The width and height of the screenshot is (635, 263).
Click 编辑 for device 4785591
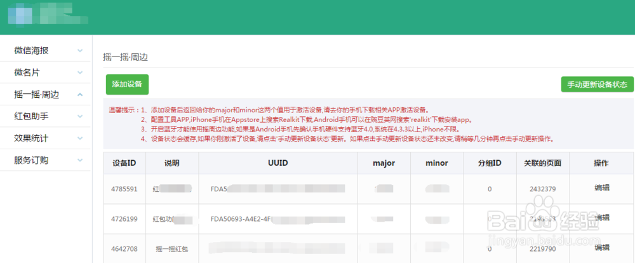[x=602, y=187]
